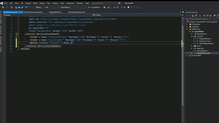Toggle Pending Changes Filter in Solution Explorer

200,16
